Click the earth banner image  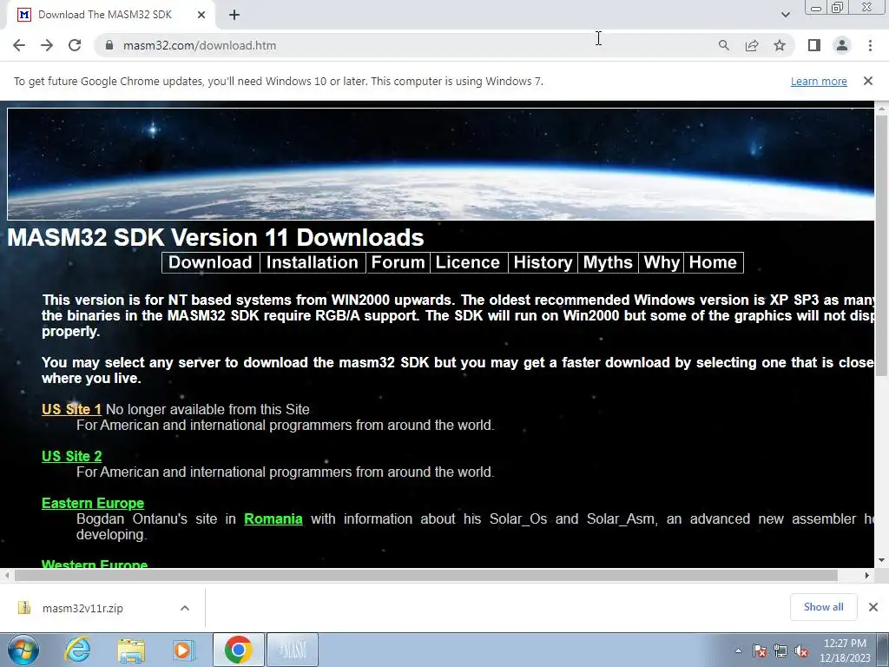[440, 164]
